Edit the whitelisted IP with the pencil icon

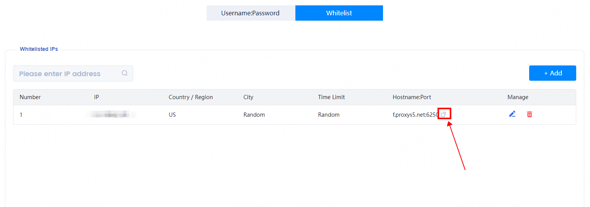tap(512, 114)
